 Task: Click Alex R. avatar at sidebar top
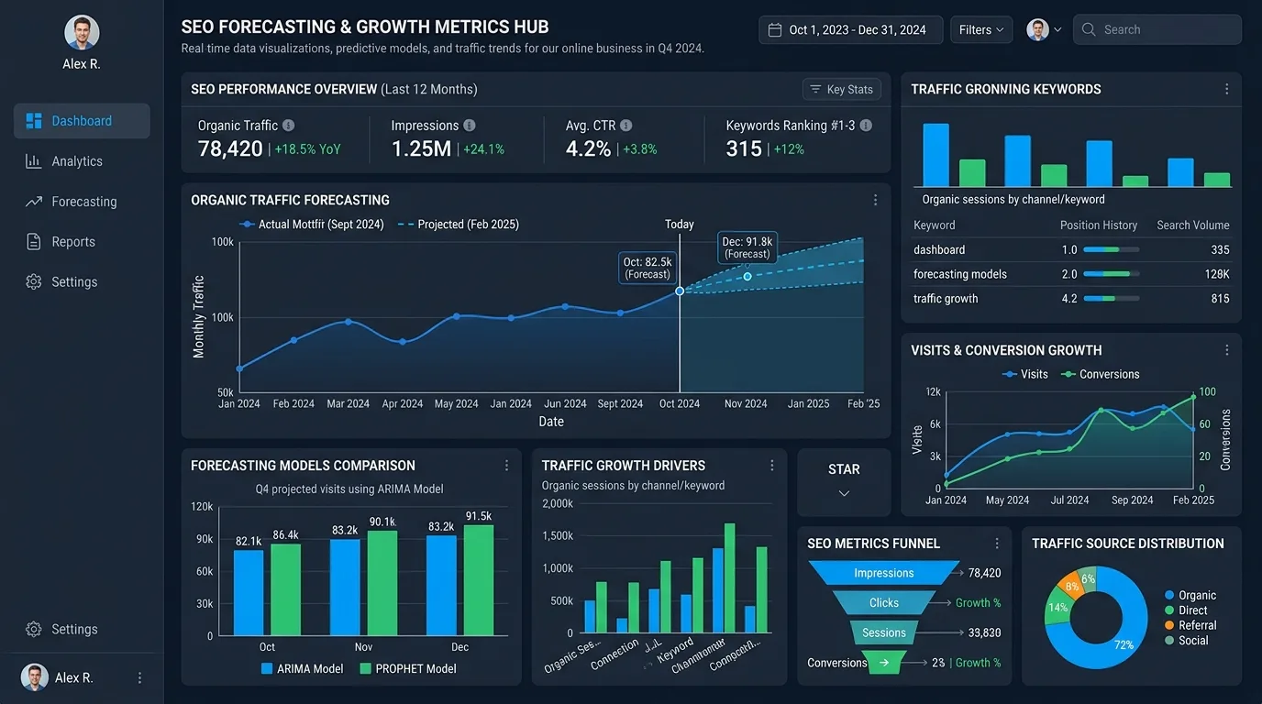[82, 33]
